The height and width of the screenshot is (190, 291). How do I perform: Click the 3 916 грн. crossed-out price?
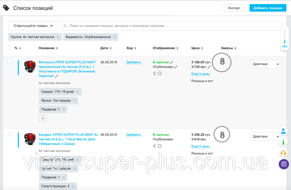(x=199, y=139)
